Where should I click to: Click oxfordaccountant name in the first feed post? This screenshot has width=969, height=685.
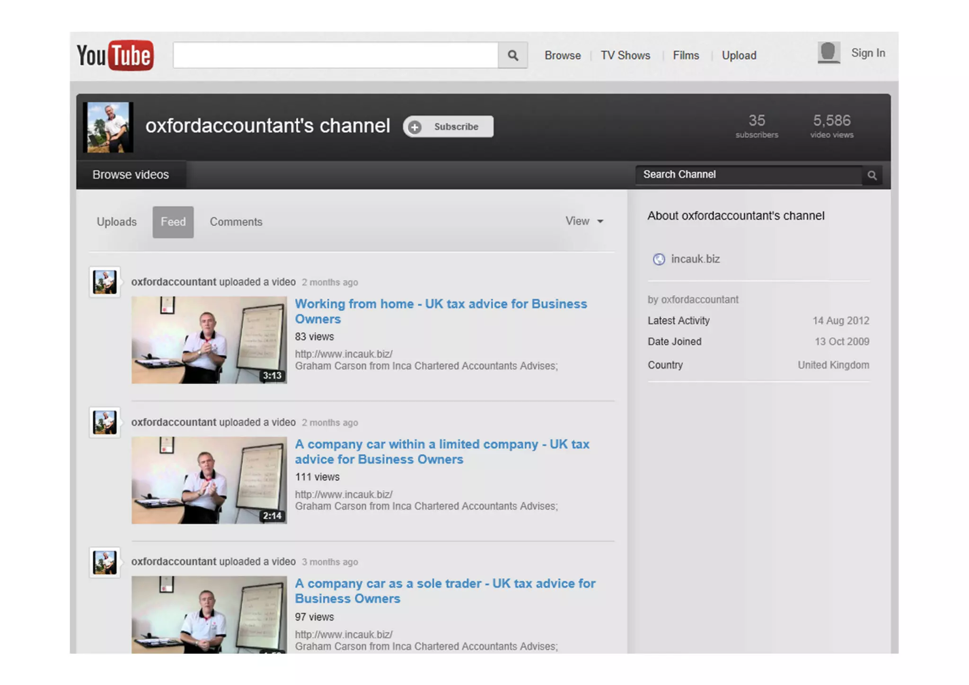pos(174,282)
